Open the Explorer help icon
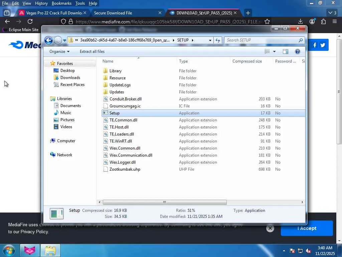Screen dimensions: 342x257 pos(298,51)
